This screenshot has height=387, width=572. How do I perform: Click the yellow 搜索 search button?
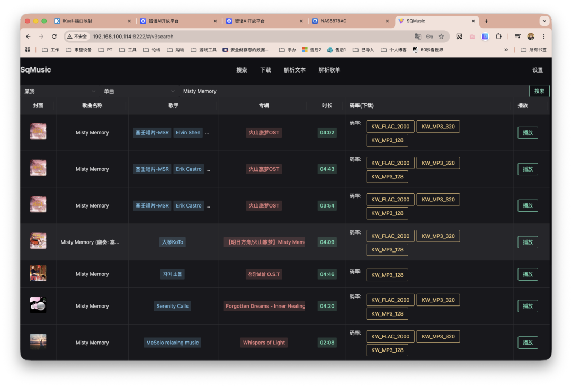[x=539, y=91]
